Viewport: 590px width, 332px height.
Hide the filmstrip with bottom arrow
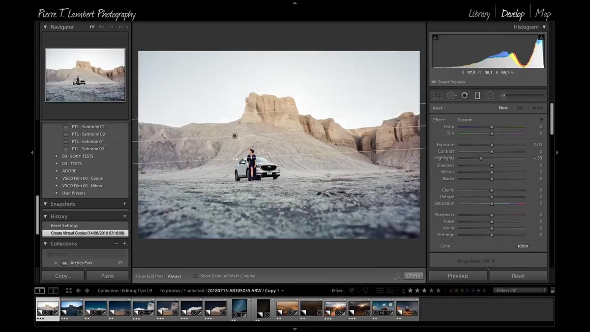point(295,329)
